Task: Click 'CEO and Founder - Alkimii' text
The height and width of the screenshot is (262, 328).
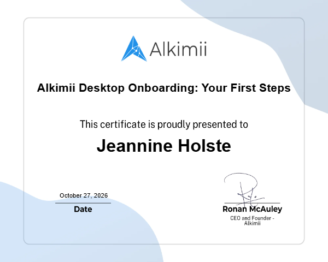Action: point(252,221)
